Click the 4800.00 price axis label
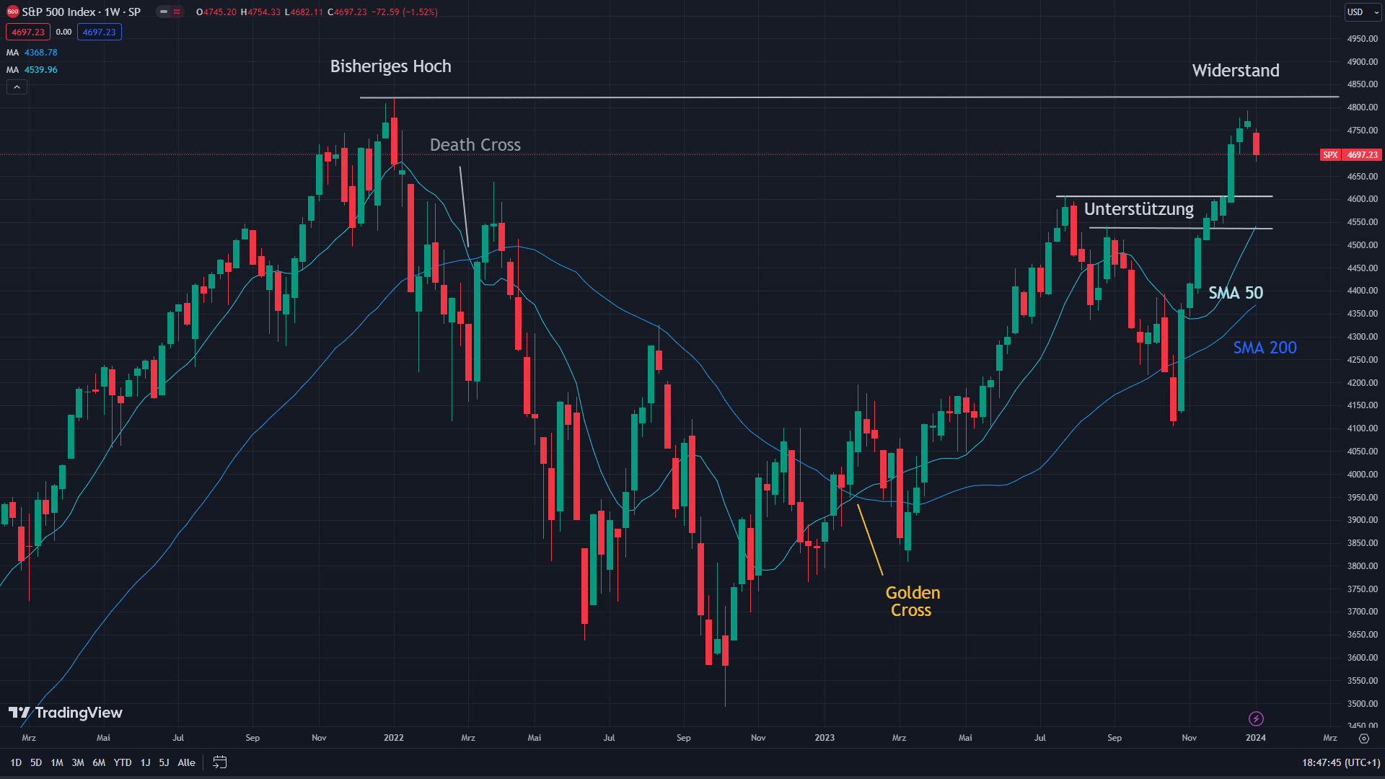This screenshot has height=779, width=1385. 1363,107
